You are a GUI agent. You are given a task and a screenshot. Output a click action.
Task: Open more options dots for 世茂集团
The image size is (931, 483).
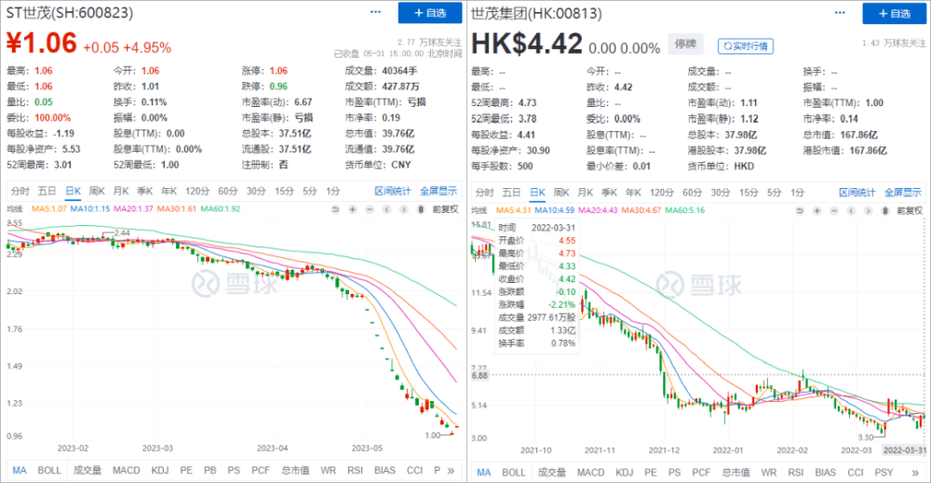pos(840,12)
